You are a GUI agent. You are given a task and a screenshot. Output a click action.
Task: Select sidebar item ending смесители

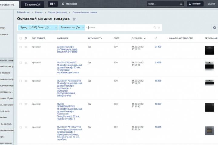coord(6,124)
